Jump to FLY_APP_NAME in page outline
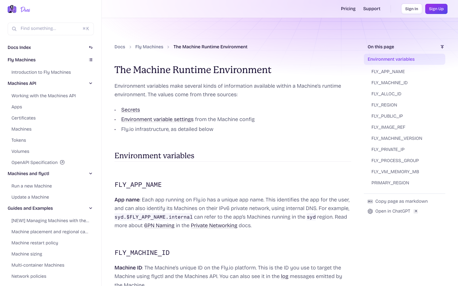The height and width of the screenshot is (286, 458). (388, 71)
